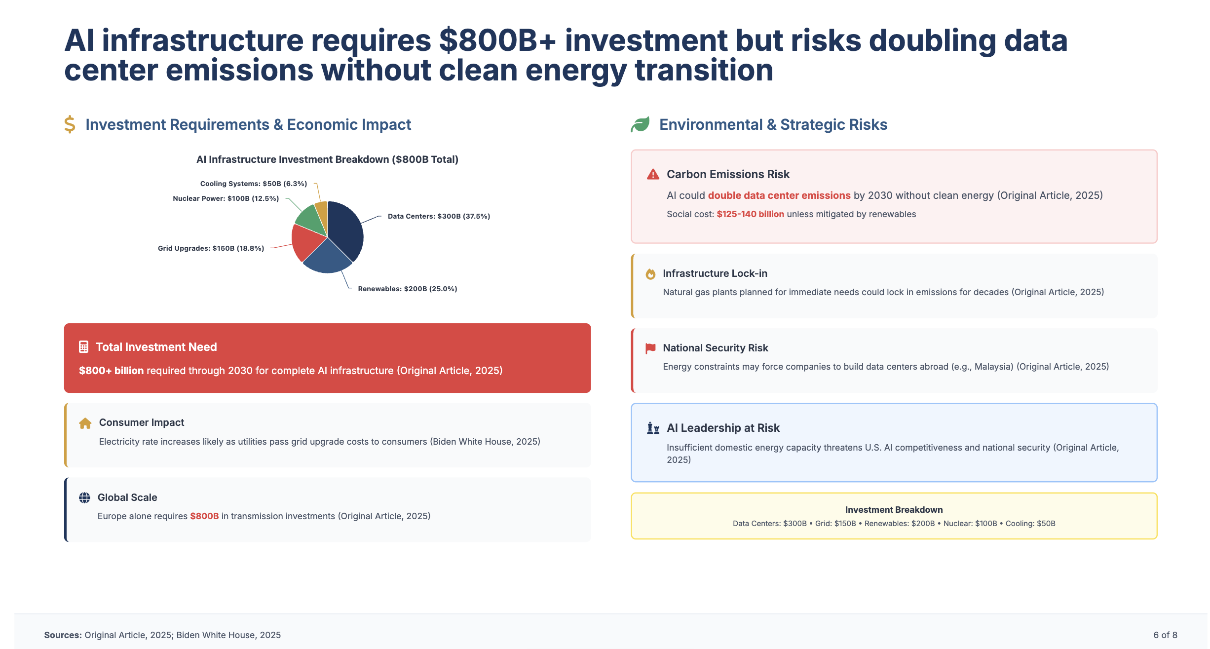Click the green leaf icon beside Environmental Risks
1210x649 pixels.
(640, 124)
